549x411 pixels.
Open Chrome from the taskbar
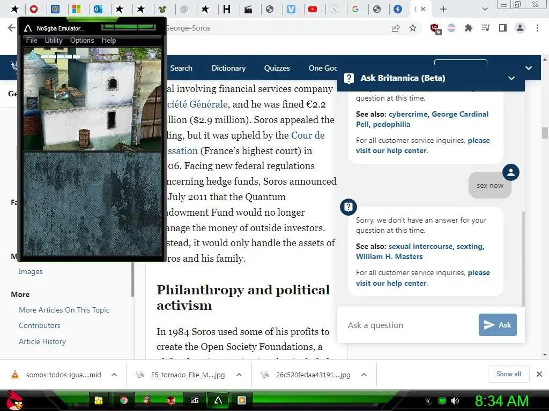[x=124, y=400]
